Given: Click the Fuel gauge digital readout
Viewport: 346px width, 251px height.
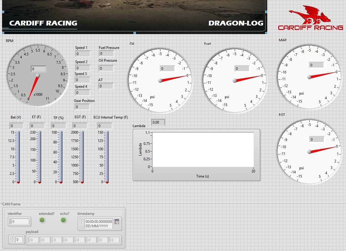Looking at the screenshot, I should tap(242, 68).
